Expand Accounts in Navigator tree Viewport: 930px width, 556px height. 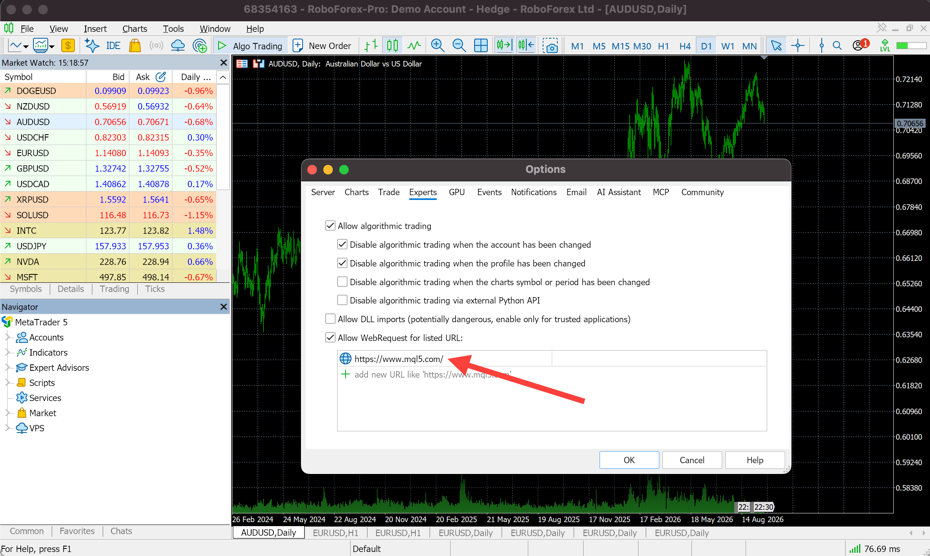click(x=7, y=337)
